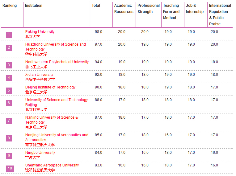Viewport: 236px width, 176px height.
Task: Click Teaching Form and Method header
Action: click(171, 12)
